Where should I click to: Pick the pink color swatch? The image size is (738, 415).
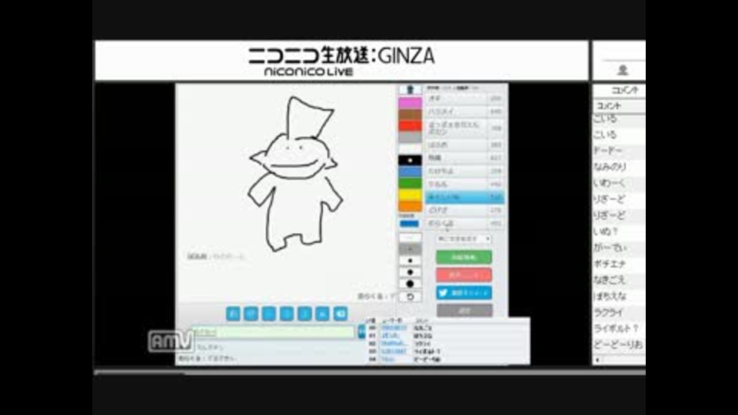(x=410, y=102)
